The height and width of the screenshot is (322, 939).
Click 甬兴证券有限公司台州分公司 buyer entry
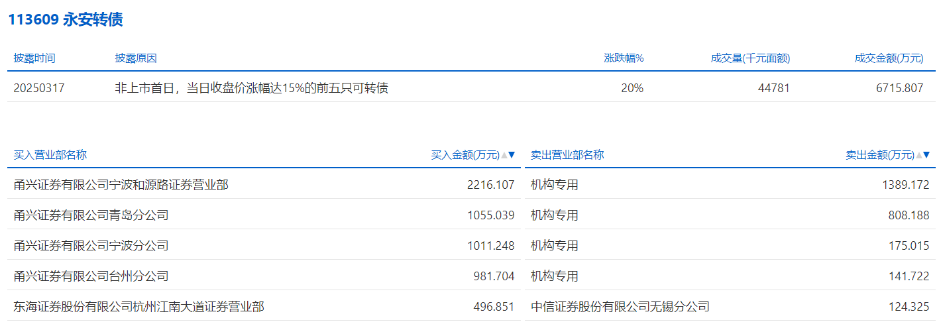91,276
